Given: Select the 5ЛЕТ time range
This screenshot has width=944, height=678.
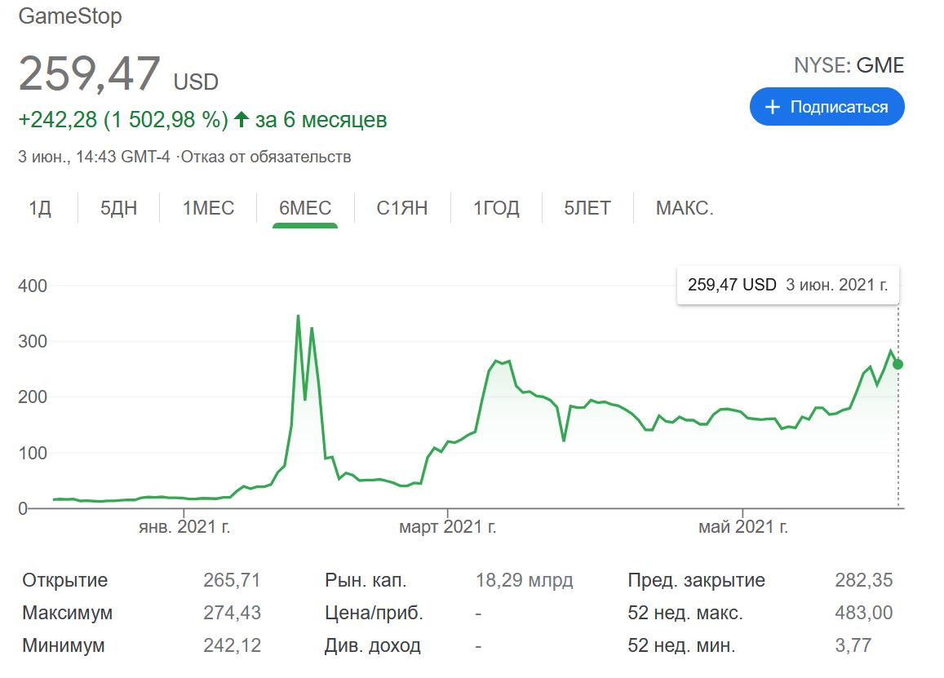Looking at the screenshot, I should tap(587, 208).
